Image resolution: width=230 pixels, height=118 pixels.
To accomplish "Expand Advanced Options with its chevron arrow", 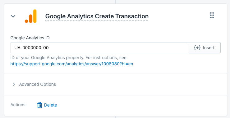I will pos(14,84).
